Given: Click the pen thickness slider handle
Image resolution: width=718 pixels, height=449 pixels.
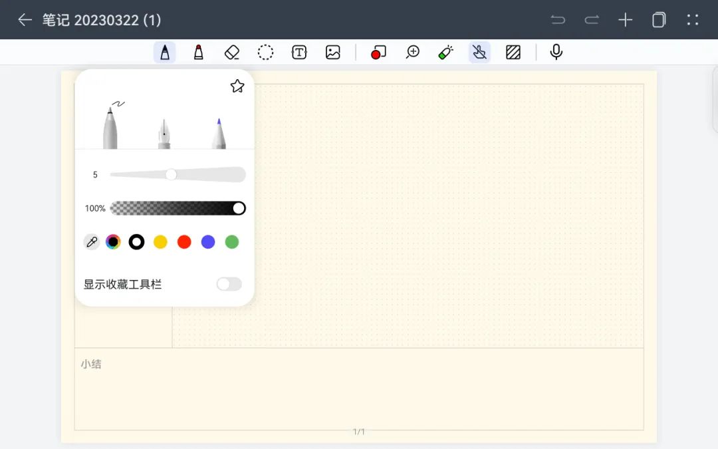Looking at the screenshot, I should pos(171,174).
